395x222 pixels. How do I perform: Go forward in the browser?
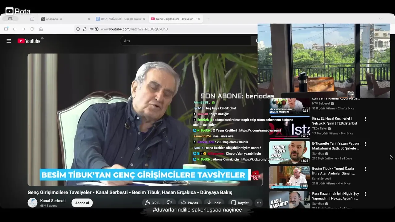pyautogui.click(x=23, y=29)
